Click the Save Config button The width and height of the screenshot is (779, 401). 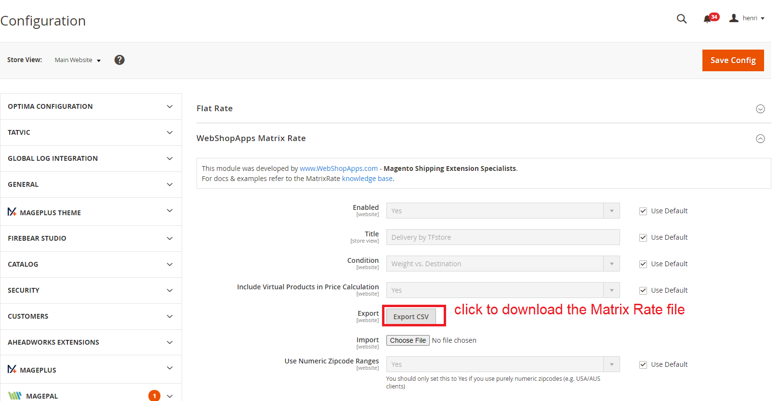pyautogui.click(x=733, y=60)
